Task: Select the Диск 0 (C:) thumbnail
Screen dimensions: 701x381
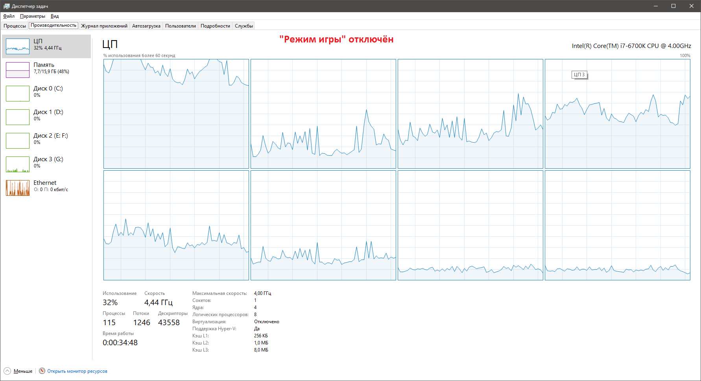Action: pos(18,94)
